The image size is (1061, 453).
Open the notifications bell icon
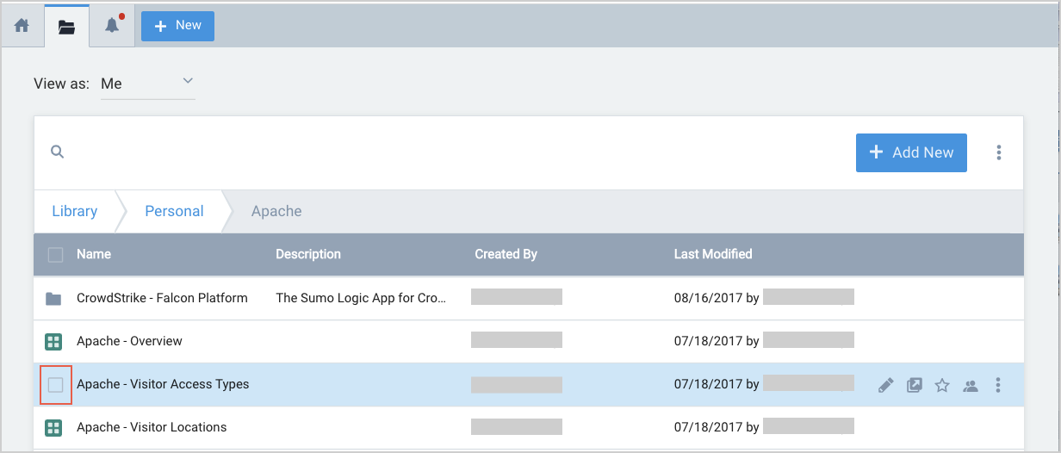(x=112, y=26)
